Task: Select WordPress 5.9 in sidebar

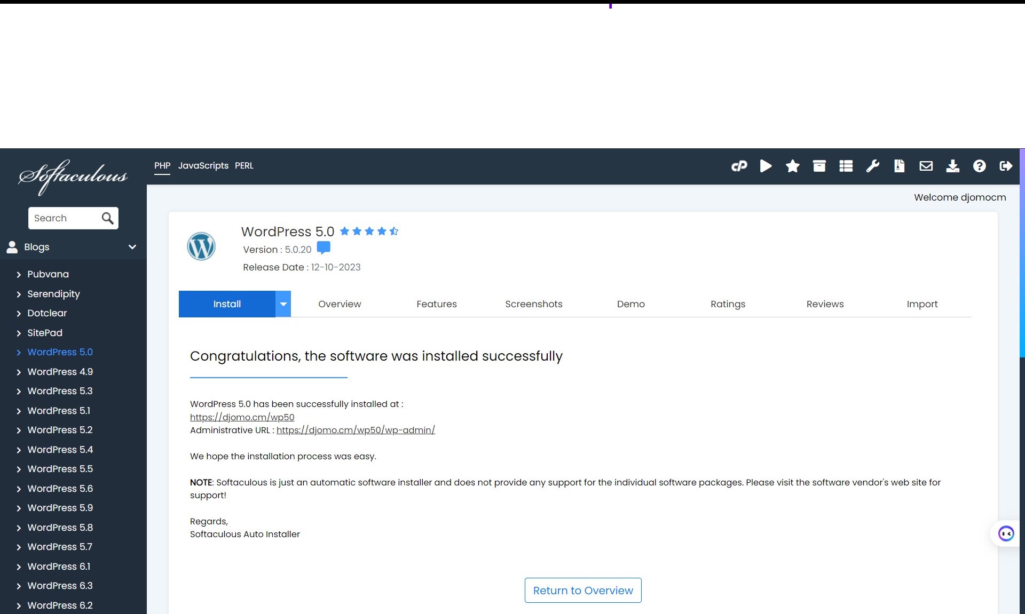Action: (60, 508)
